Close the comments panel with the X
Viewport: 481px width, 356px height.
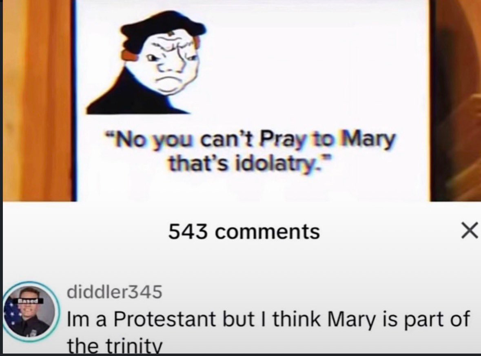[469, 231]
